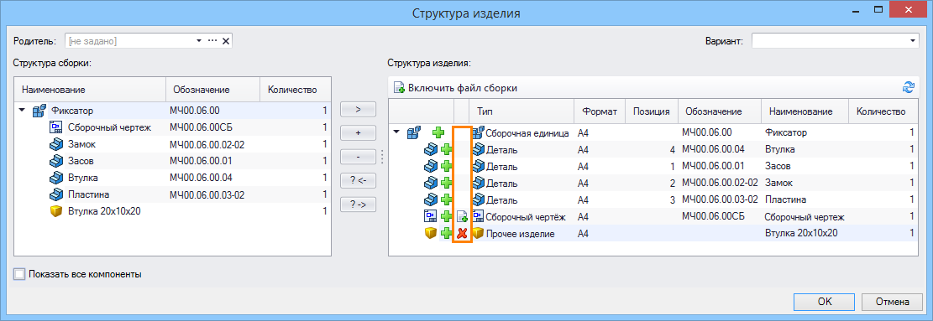
Task: Enable the Показать все компоненты checkbox
Action: tap(20, 274)
